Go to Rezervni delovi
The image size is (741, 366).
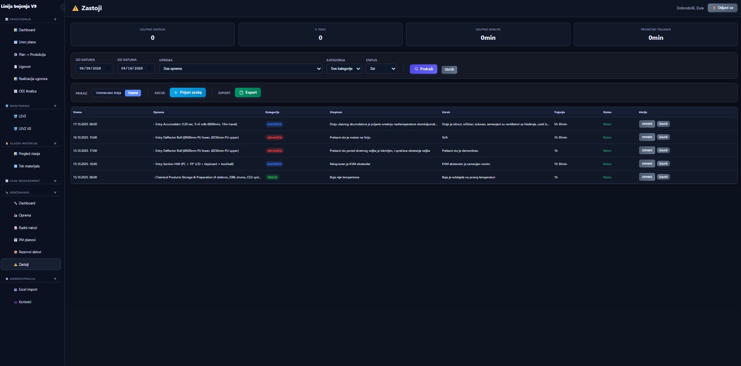point(31,252)
